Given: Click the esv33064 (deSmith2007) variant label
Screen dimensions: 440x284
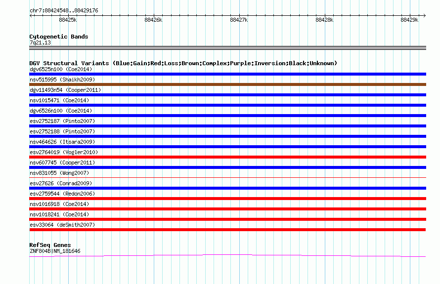Looking at the screenshot, I should 62,225.
